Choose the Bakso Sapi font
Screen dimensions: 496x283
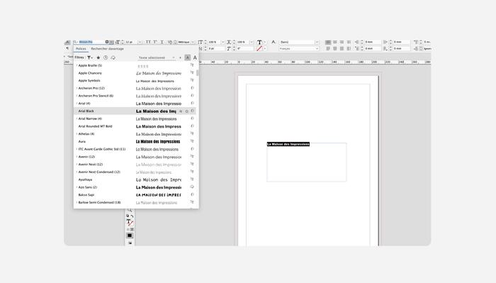click(x=86, y=194)
